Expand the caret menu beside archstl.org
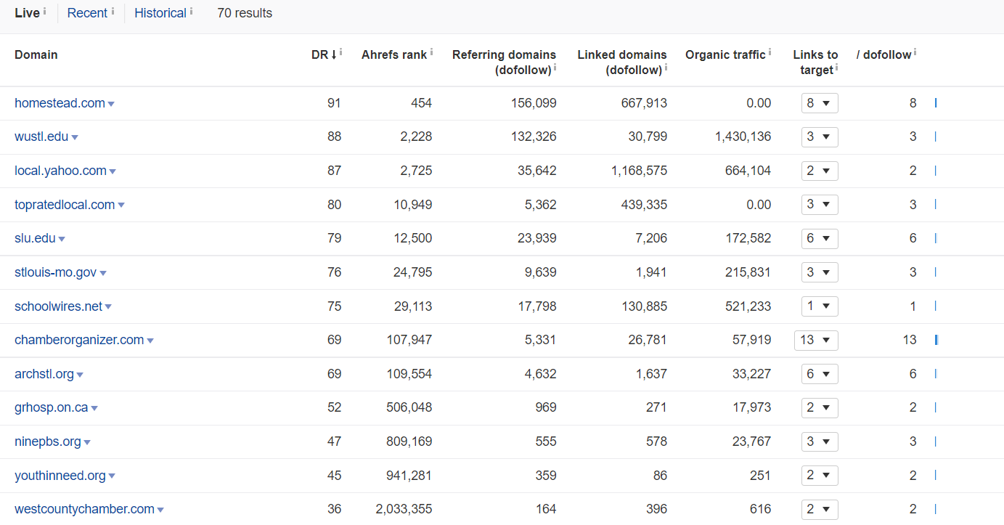The height and width of the screenshot is (525, 1004). [80, 375]
